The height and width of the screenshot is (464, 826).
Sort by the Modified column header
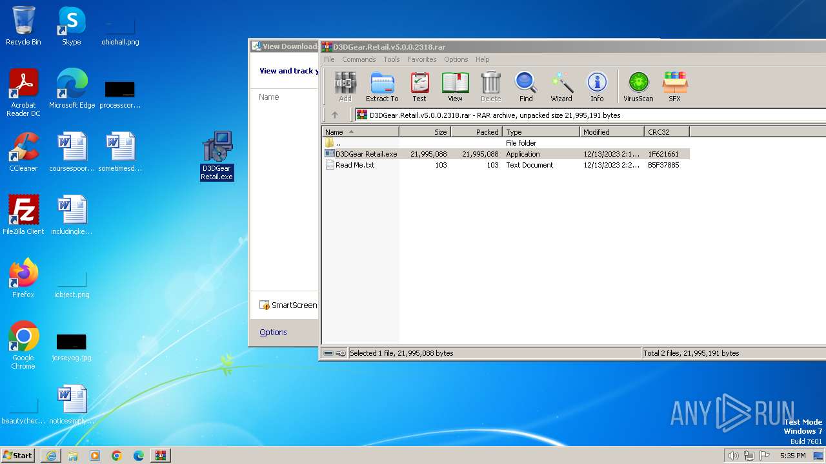point(612,131)
